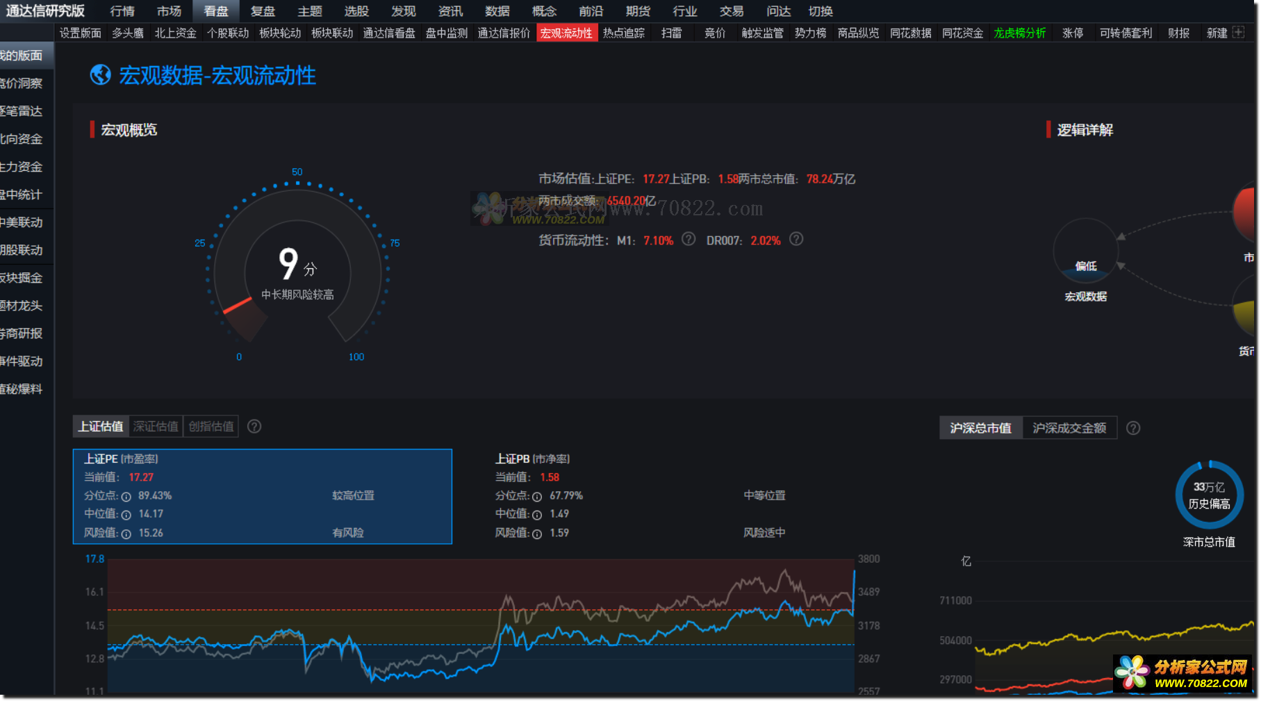Open the 市场 top menu
The image size is (1261, 701).
pos(169,11)
